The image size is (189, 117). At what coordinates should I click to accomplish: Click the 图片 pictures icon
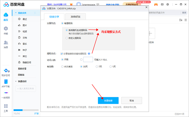tap(19, 25)
